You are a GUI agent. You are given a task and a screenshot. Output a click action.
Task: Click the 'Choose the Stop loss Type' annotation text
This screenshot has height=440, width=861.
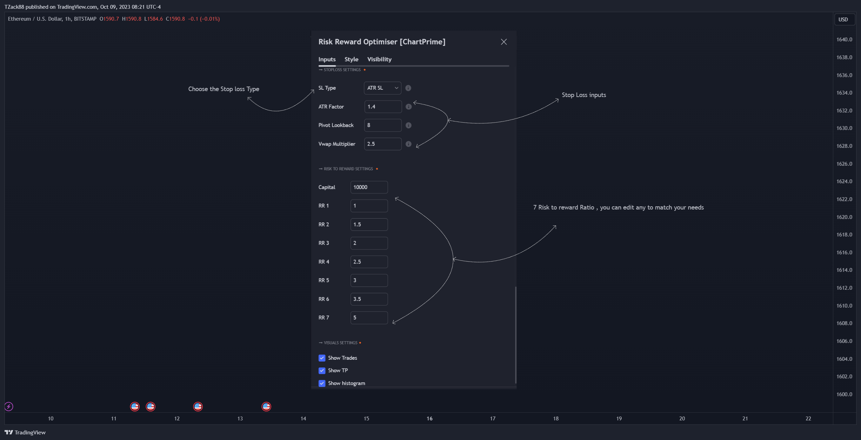coord(223,89)
